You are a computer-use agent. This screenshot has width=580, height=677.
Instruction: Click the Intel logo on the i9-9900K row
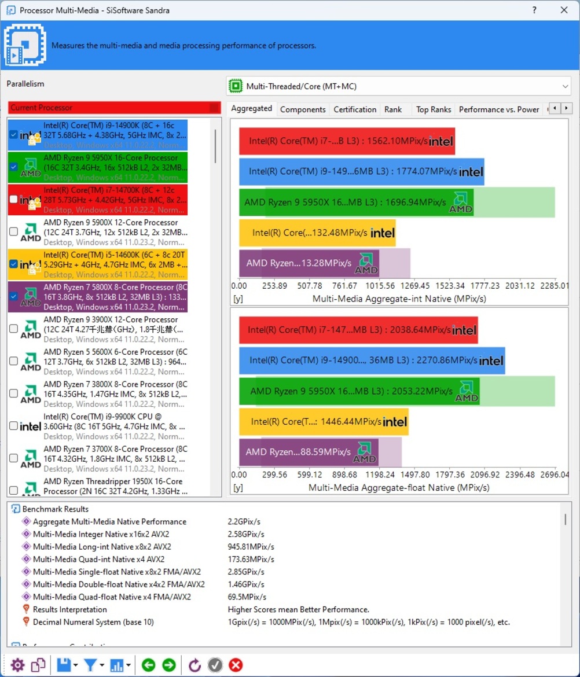click(x=31, y=426)
